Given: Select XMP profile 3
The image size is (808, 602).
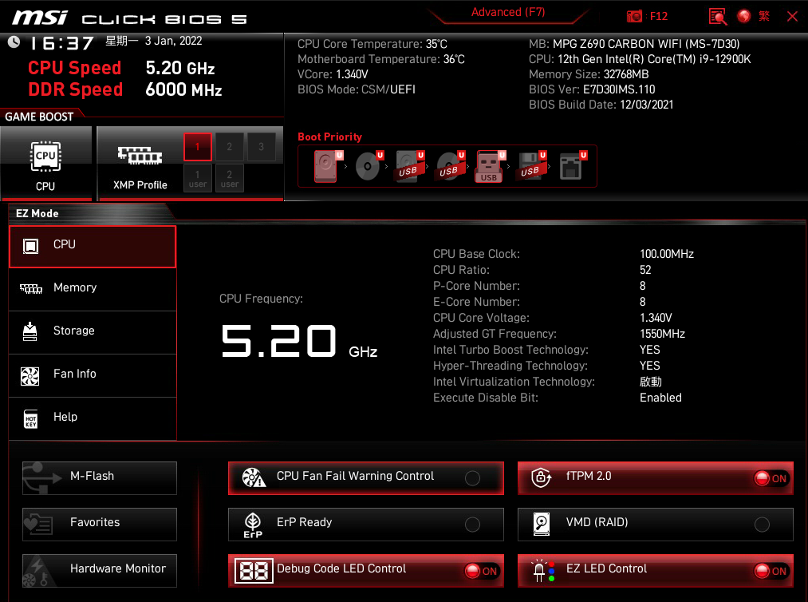Looking at the screenshot, I should pos(262,147).
